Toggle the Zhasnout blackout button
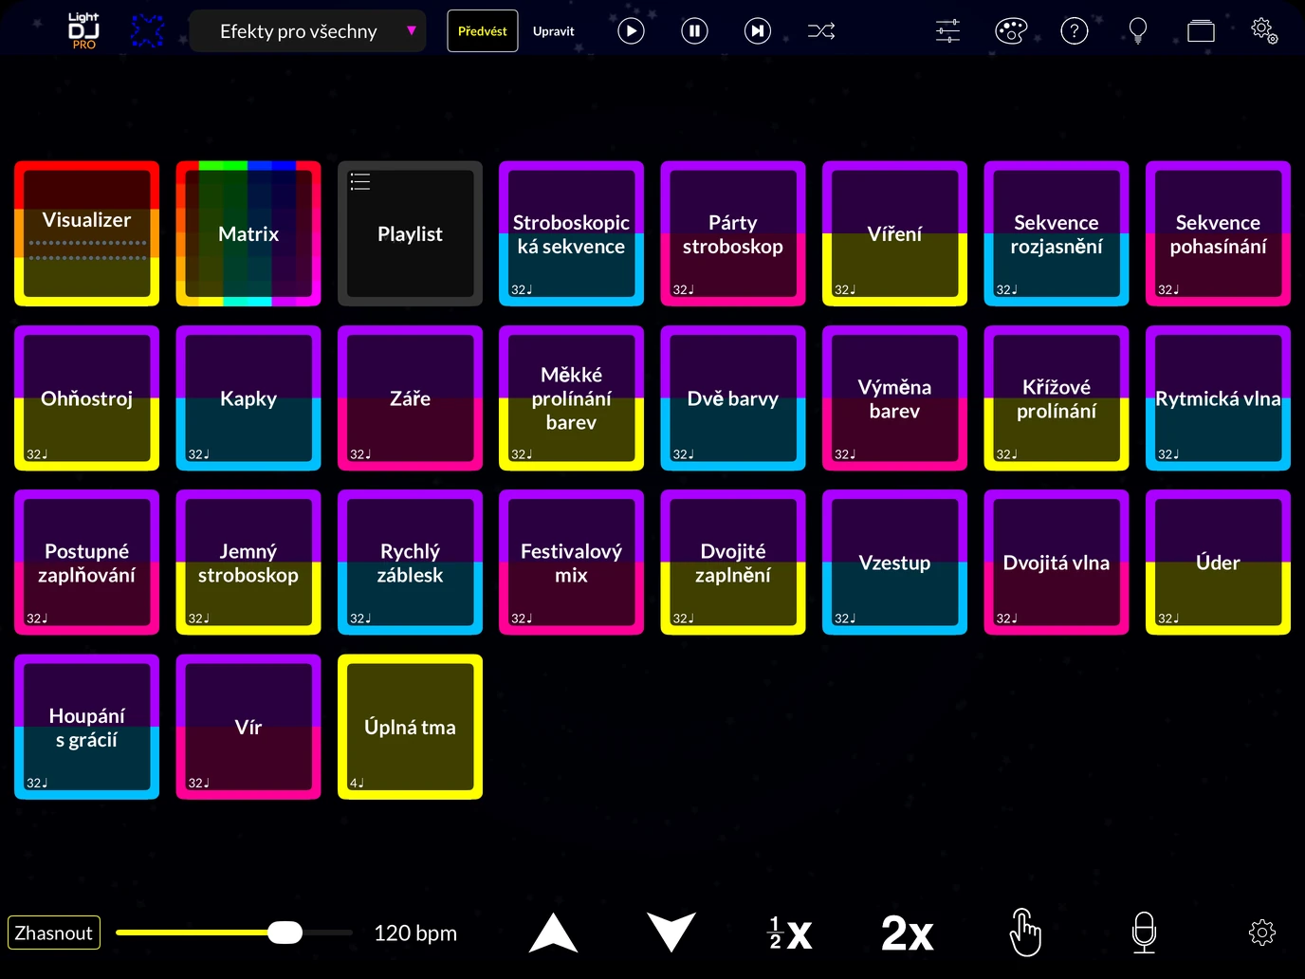The height and width of the screenshot is (979, 1305). pos(54,933)
